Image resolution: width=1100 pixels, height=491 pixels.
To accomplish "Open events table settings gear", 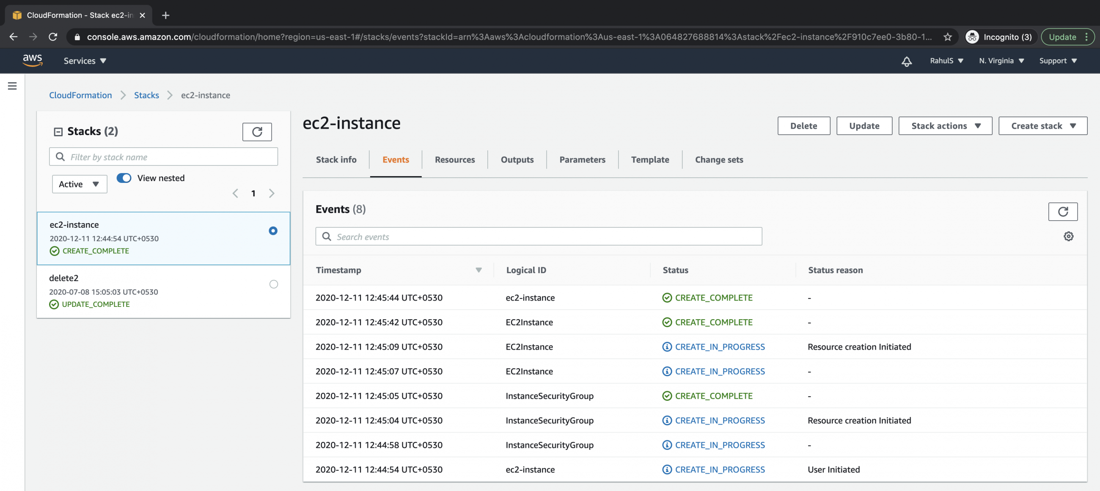I will click(x=1068, y=236).
